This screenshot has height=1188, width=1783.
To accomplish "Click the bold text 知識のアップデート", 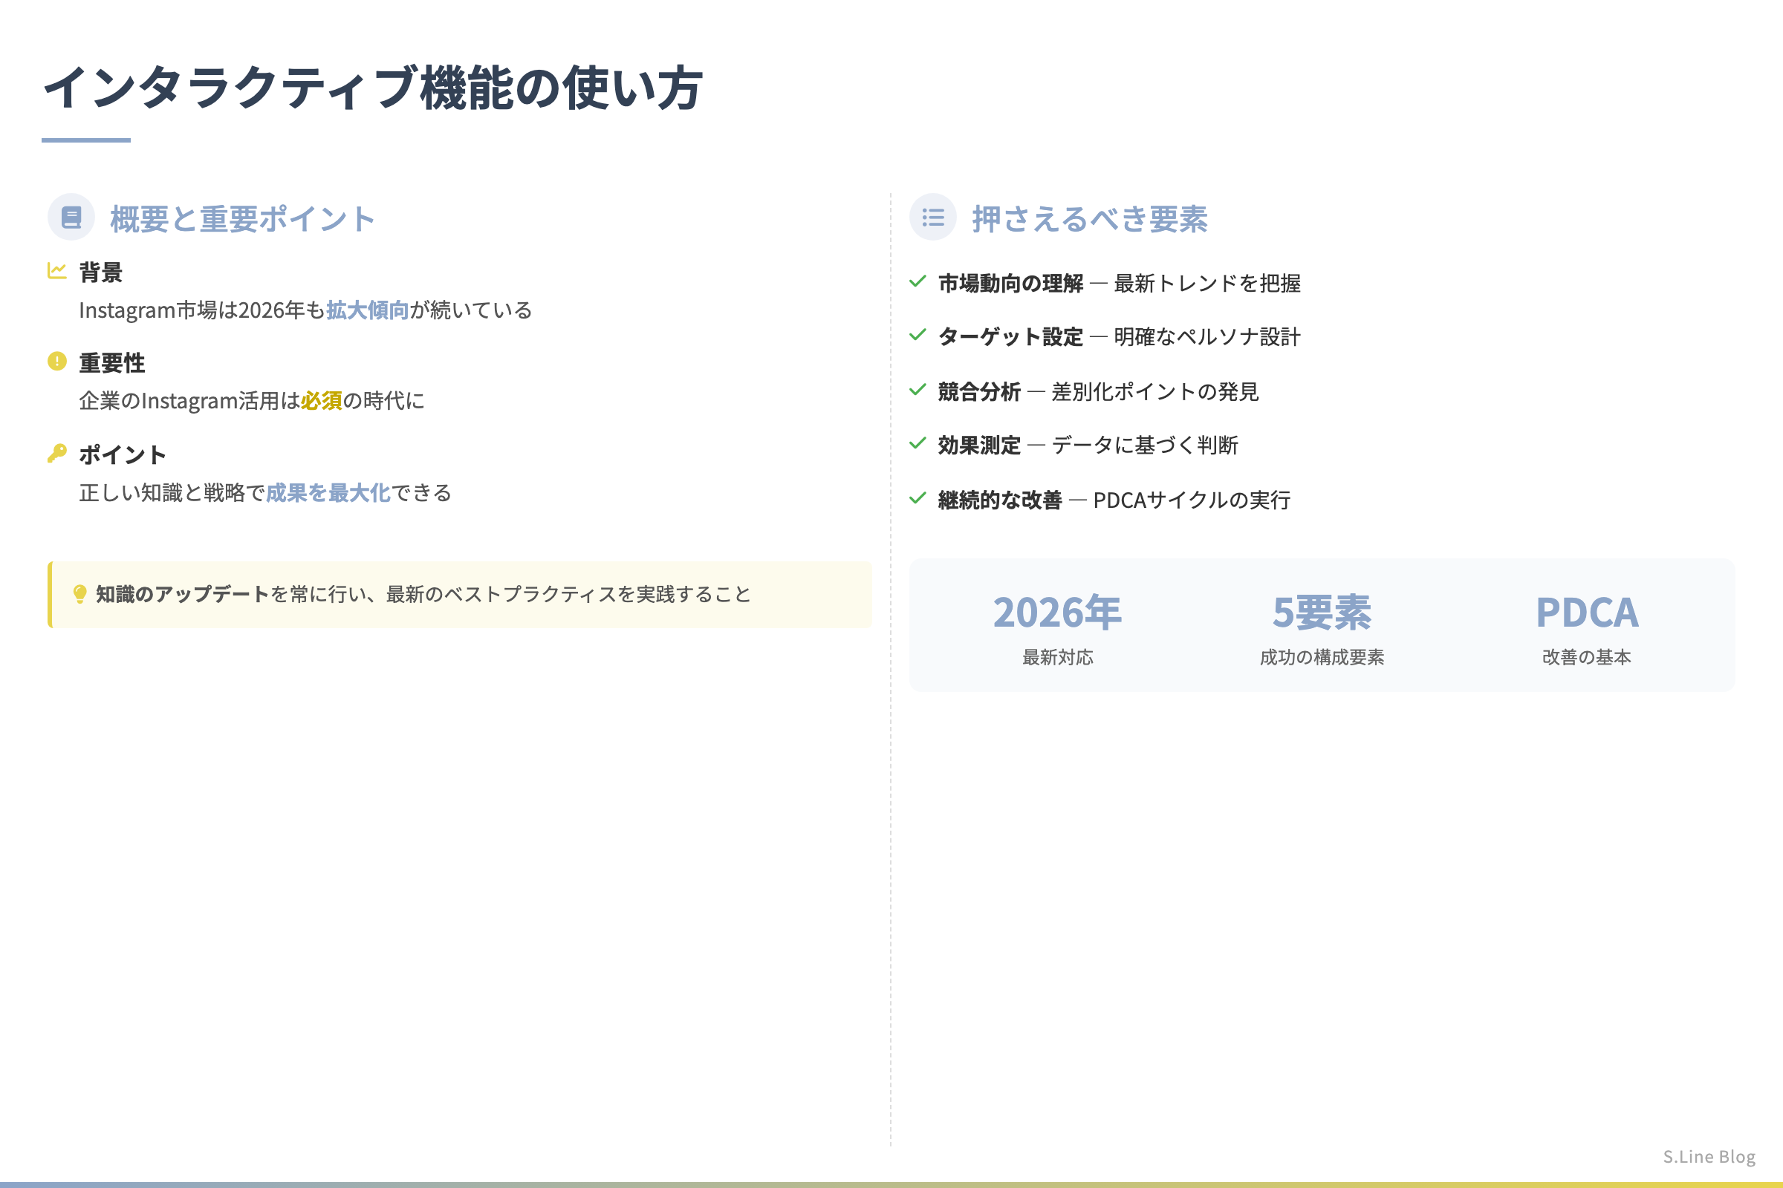I will click(183, 594).
